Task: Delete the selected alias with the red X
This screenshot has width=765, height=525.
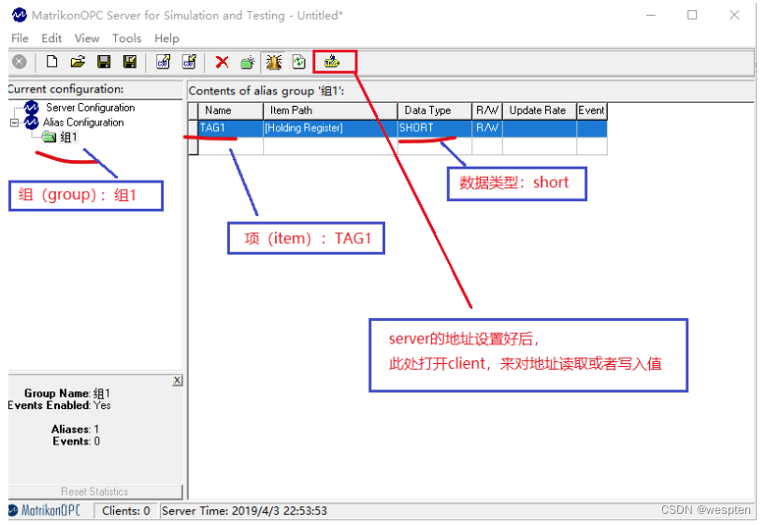Action: point(222,62)
